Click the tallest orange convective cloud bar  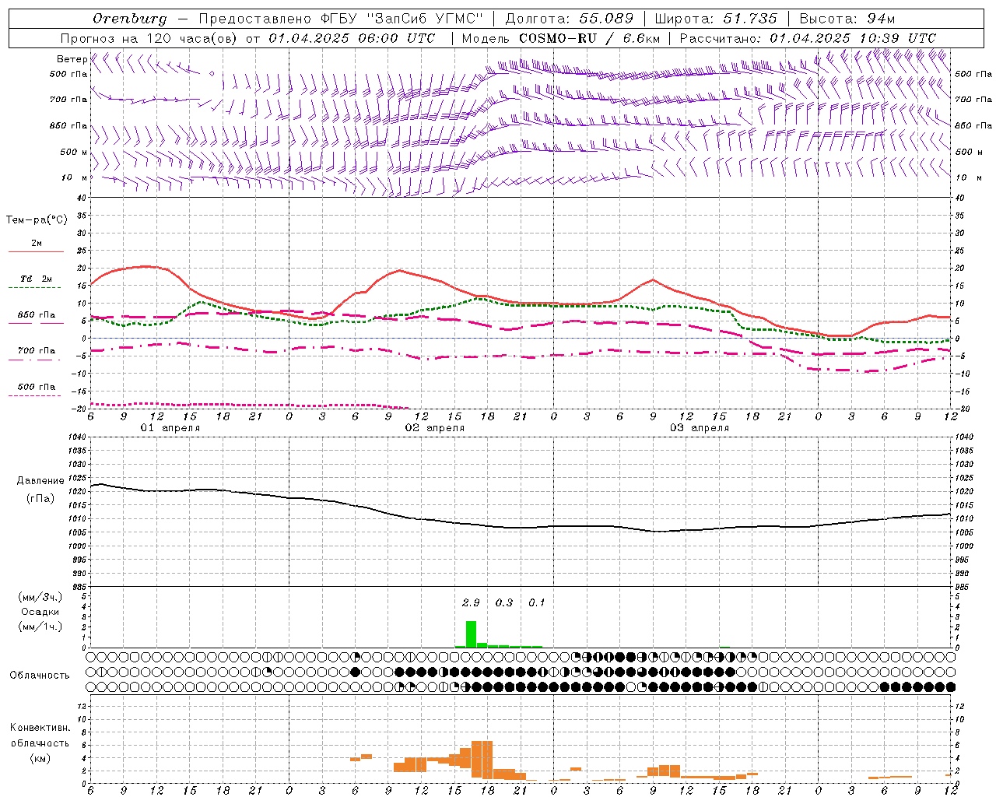pyautogui.click(x=482, y=760)
